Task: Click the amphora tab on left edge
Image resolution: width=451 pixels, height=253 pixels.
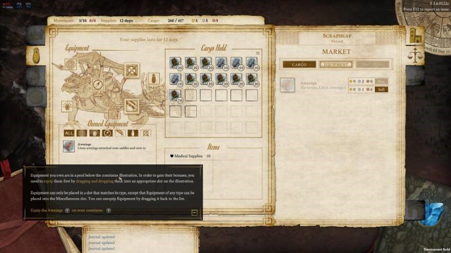Action: click(36, 55)
